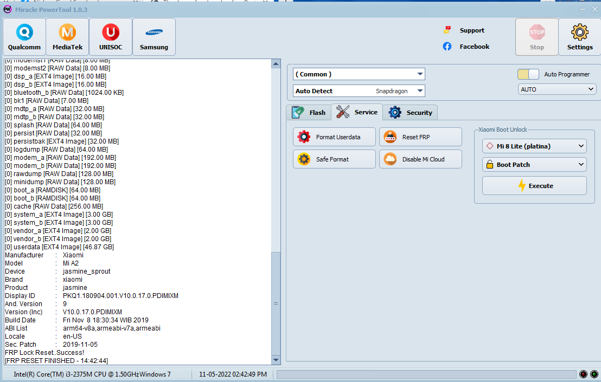This screenshot has width=601, height=382.
Task: Click the Format Userdata button
Action: pyautogui.click(x=334, y=137)
